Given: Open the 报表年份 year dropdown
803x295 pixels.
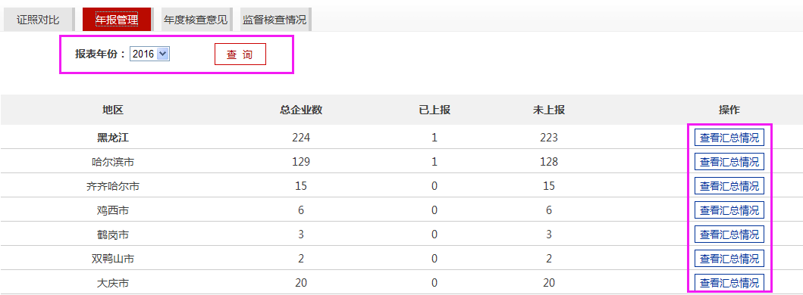Looking at the screenshot, I should 149,54.
